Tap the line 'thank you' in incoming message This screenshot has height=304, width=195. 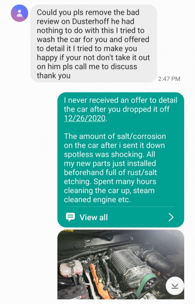(54, 76)
